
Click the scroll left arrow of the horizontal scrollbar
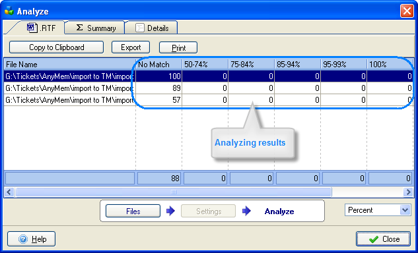9,192
